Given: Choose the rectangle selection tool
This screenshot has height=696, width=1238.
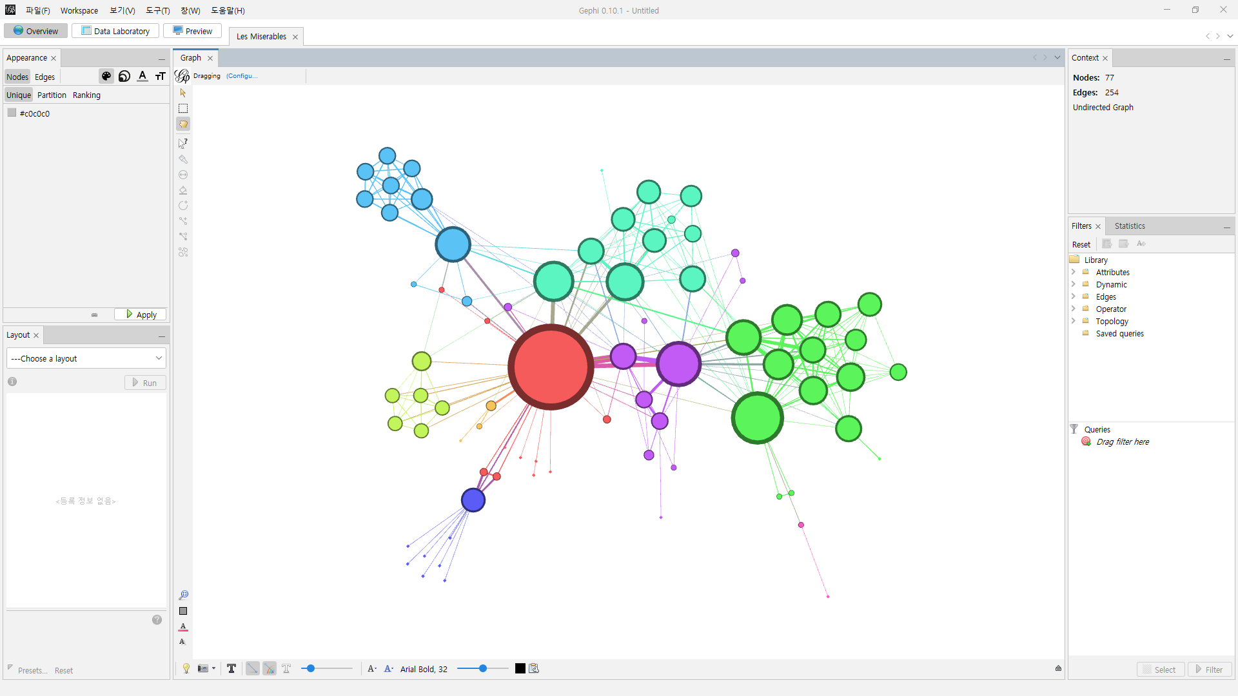Looking at the screenshot, I should [x=183, y=108].
